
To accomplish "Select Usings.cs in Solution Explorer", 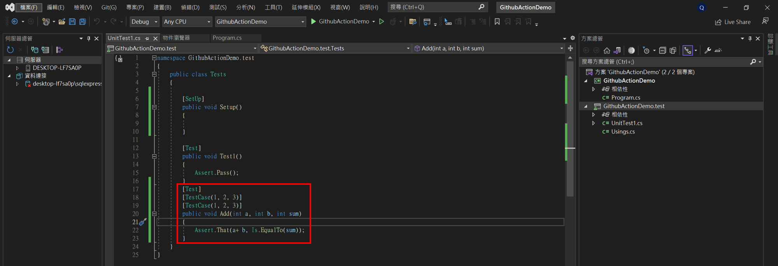I will pos(623,132).
